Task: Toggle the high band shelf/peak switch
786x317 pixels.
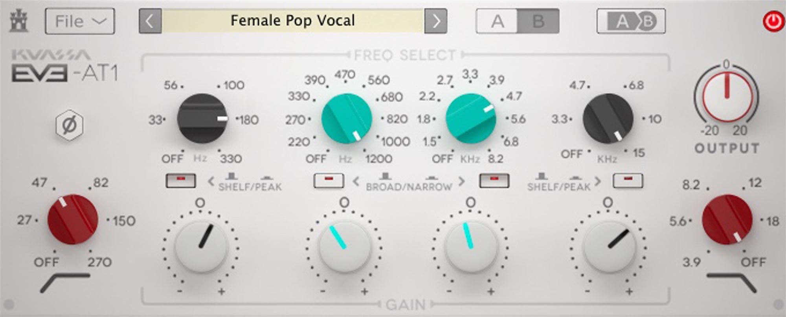Action: tap(628, 180)
